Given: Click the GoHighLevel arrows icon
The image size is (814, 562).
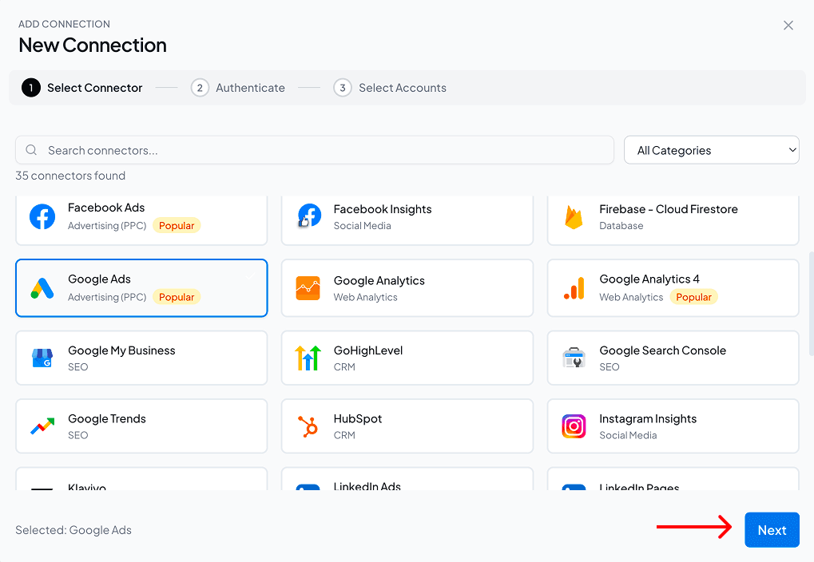Looking at the screenshot, I should click(x=308, y=358).
